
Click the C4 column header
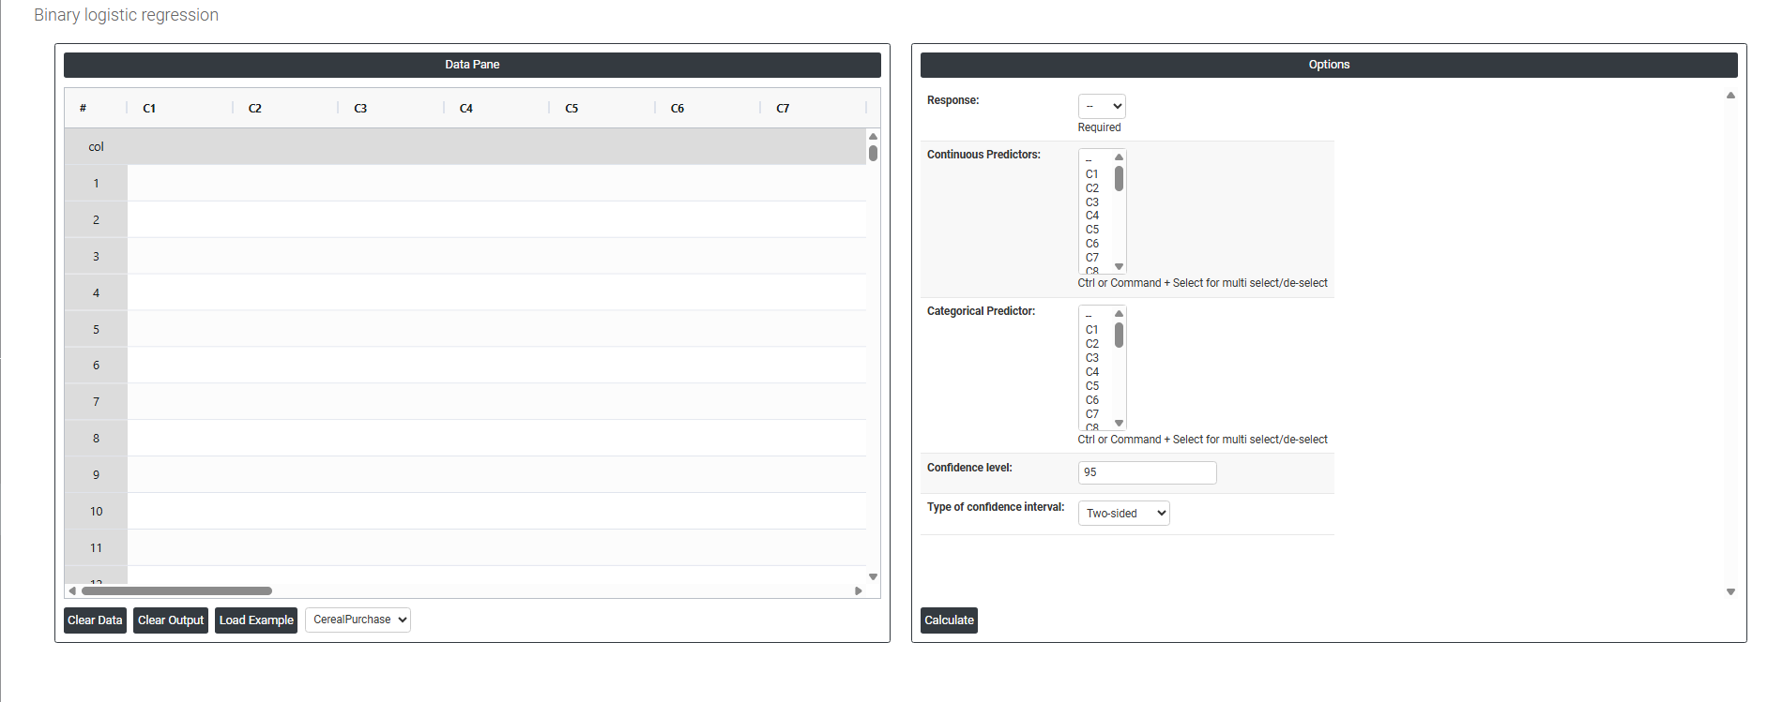[x=466, y=109]
